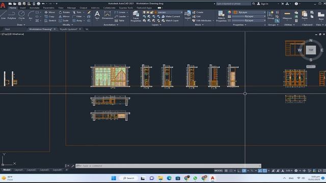The width and height of the screenshot is (326, 183).
Task: Switch to Riyadh Updated drawing tab
Action: point(68,29)
